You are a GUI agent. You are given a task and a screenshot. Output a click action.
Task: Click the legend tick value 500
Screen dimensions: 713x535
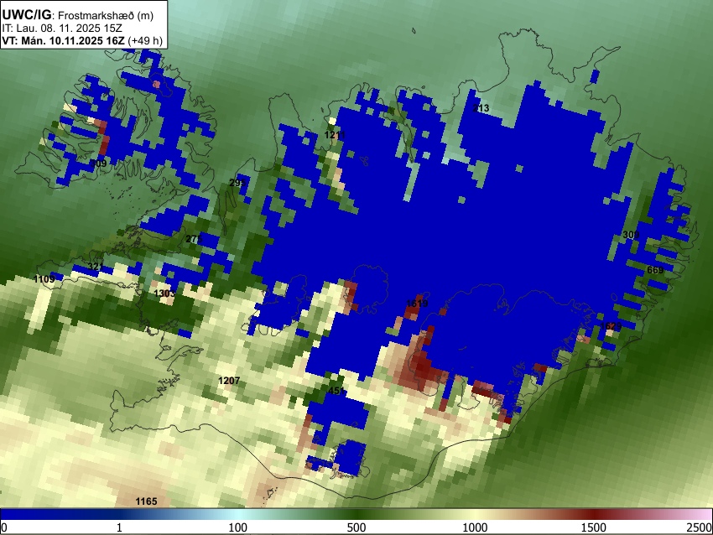356,527
